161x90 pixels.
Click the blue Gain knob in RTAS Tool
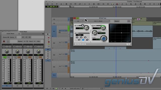point(104,38)
